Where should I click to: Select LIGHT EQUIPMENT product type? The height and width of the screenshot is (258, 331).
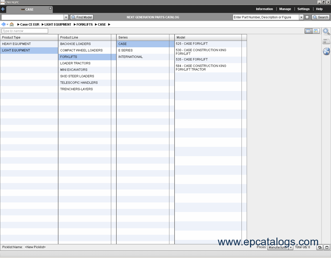29,50
